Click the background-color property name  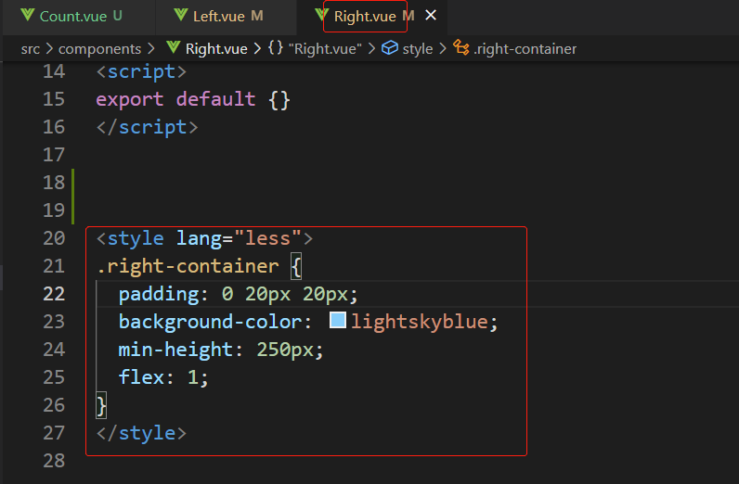pos(210,322)
